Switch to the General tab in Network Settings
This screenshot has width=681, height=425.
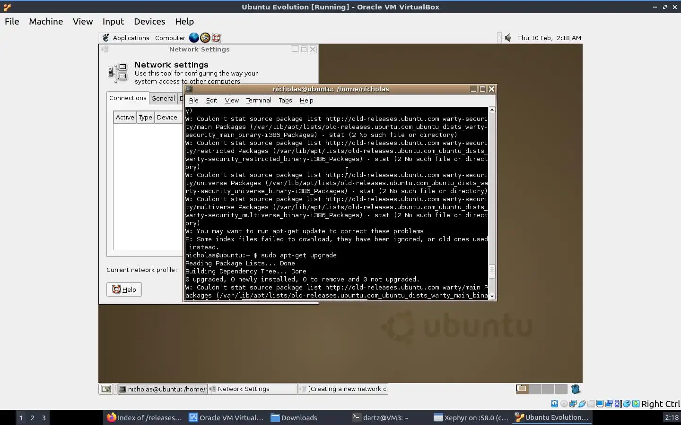click(x=163, y=98)
